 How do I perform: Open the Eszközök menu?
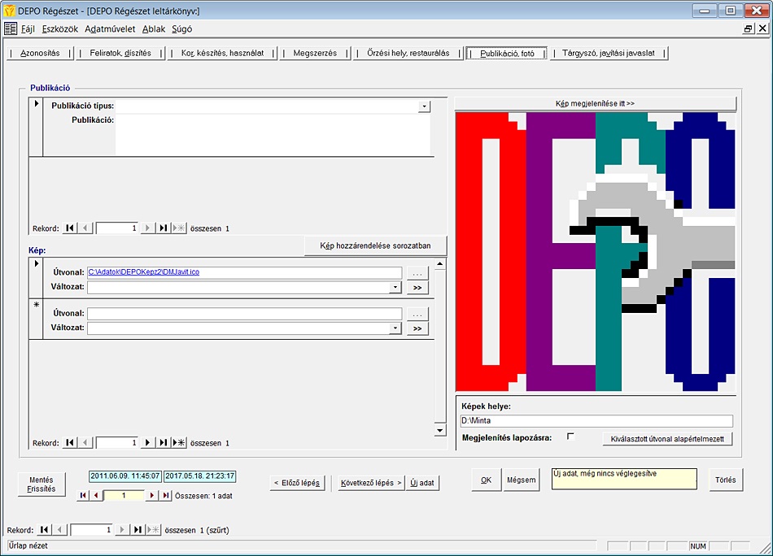(59, 28)
